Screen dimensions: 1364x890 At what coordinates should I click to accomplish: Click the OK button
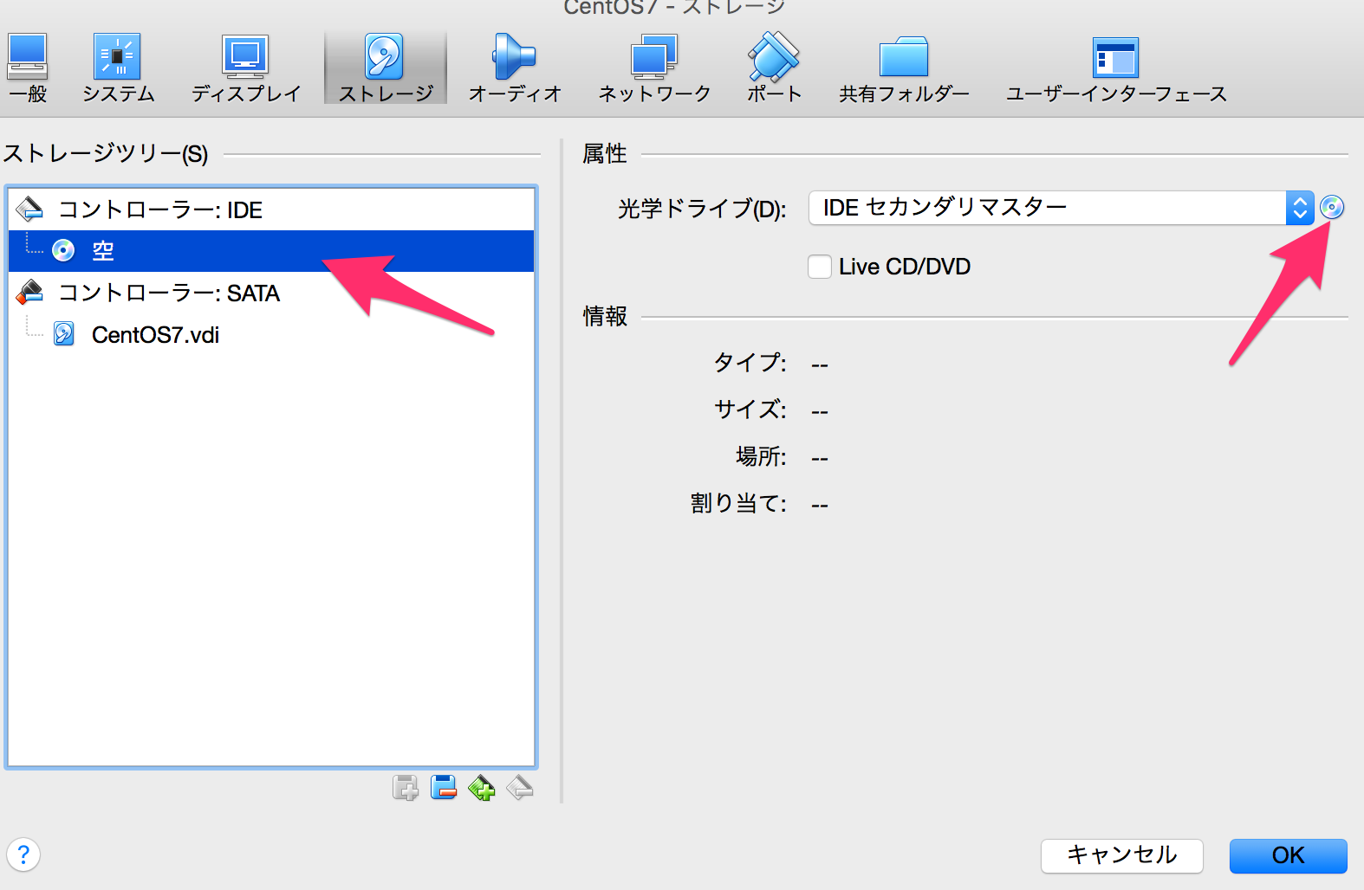coord(1288,855)
